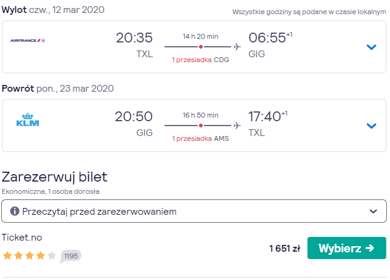Click the airplane icon on outbound route
Screen dimensions: 390x280
coord(237,47)
